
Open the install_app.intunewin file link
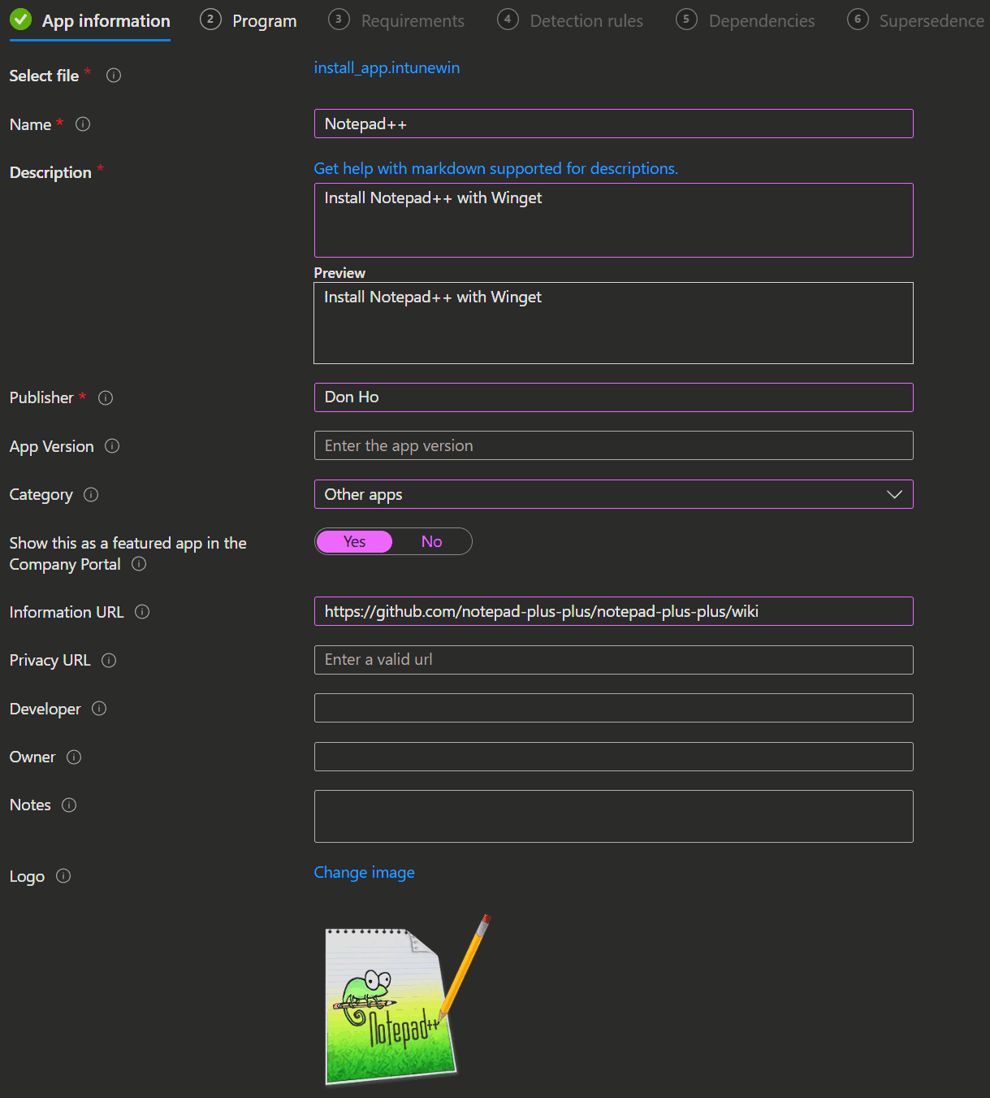[x=387, y=68]
